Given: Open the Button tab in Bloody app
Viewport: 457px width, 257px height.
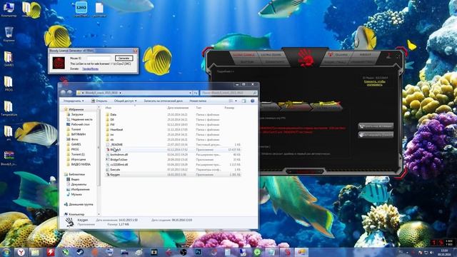Looking at the screenshot, I should pos(247,62).
